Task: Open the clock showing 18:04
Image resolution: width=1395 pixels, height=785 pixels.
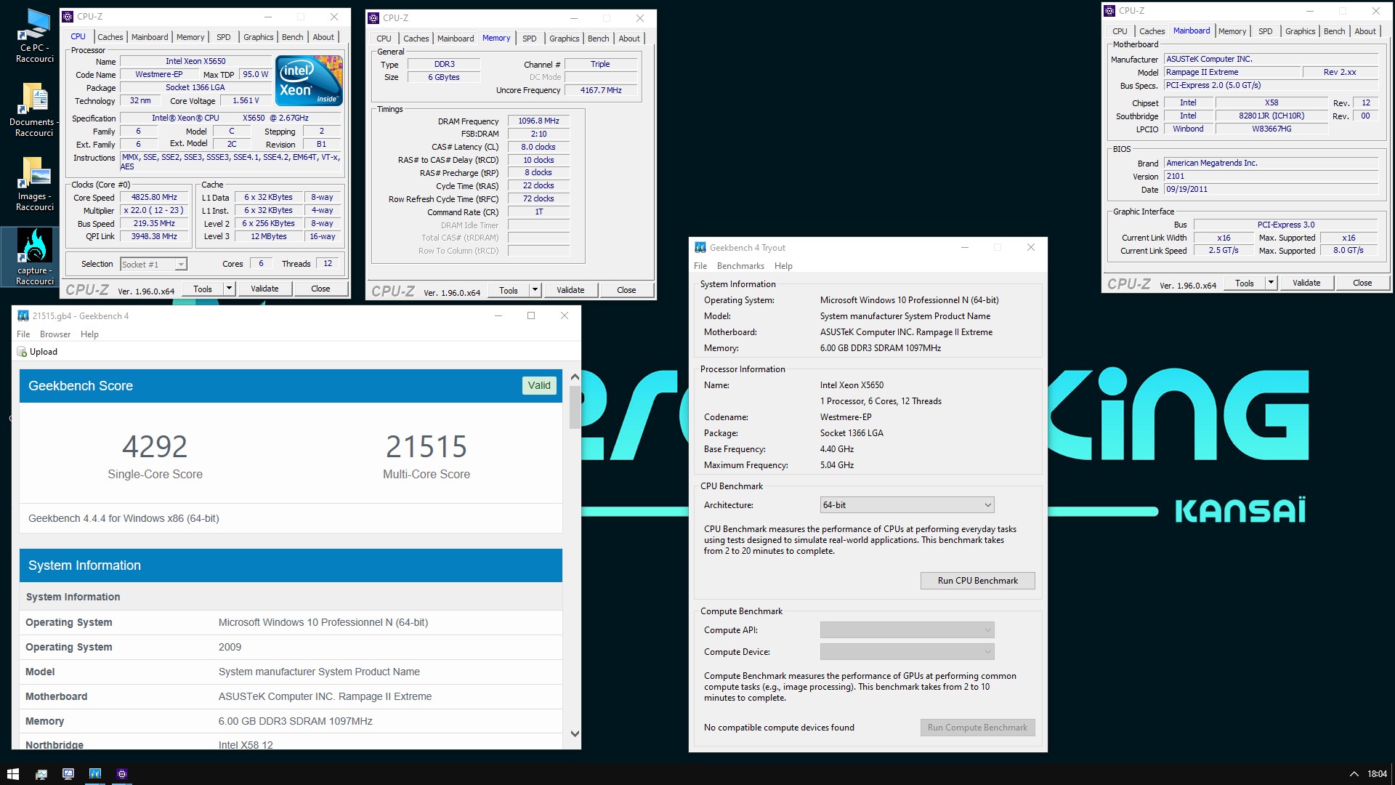Action: 1377,774
